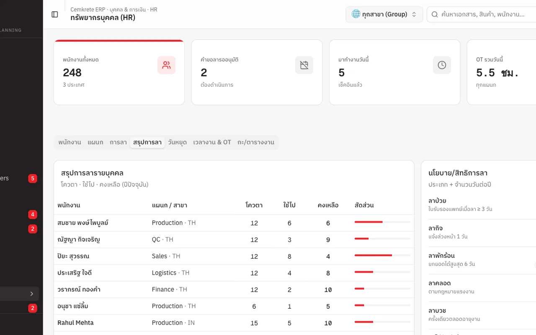Switch to the พนักงาน tab

(70, 142)
